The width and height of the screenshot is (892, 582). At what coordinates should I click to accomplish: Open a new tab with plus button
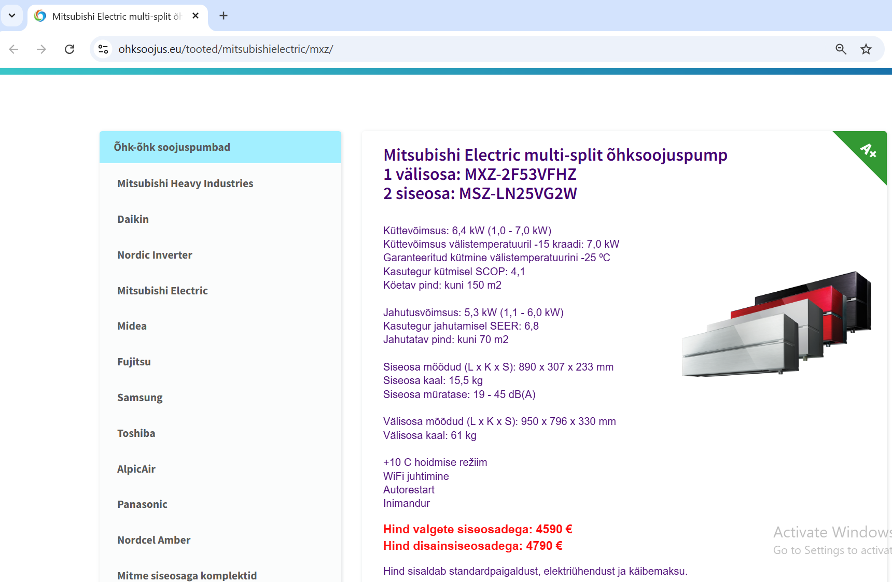(224, 16)
